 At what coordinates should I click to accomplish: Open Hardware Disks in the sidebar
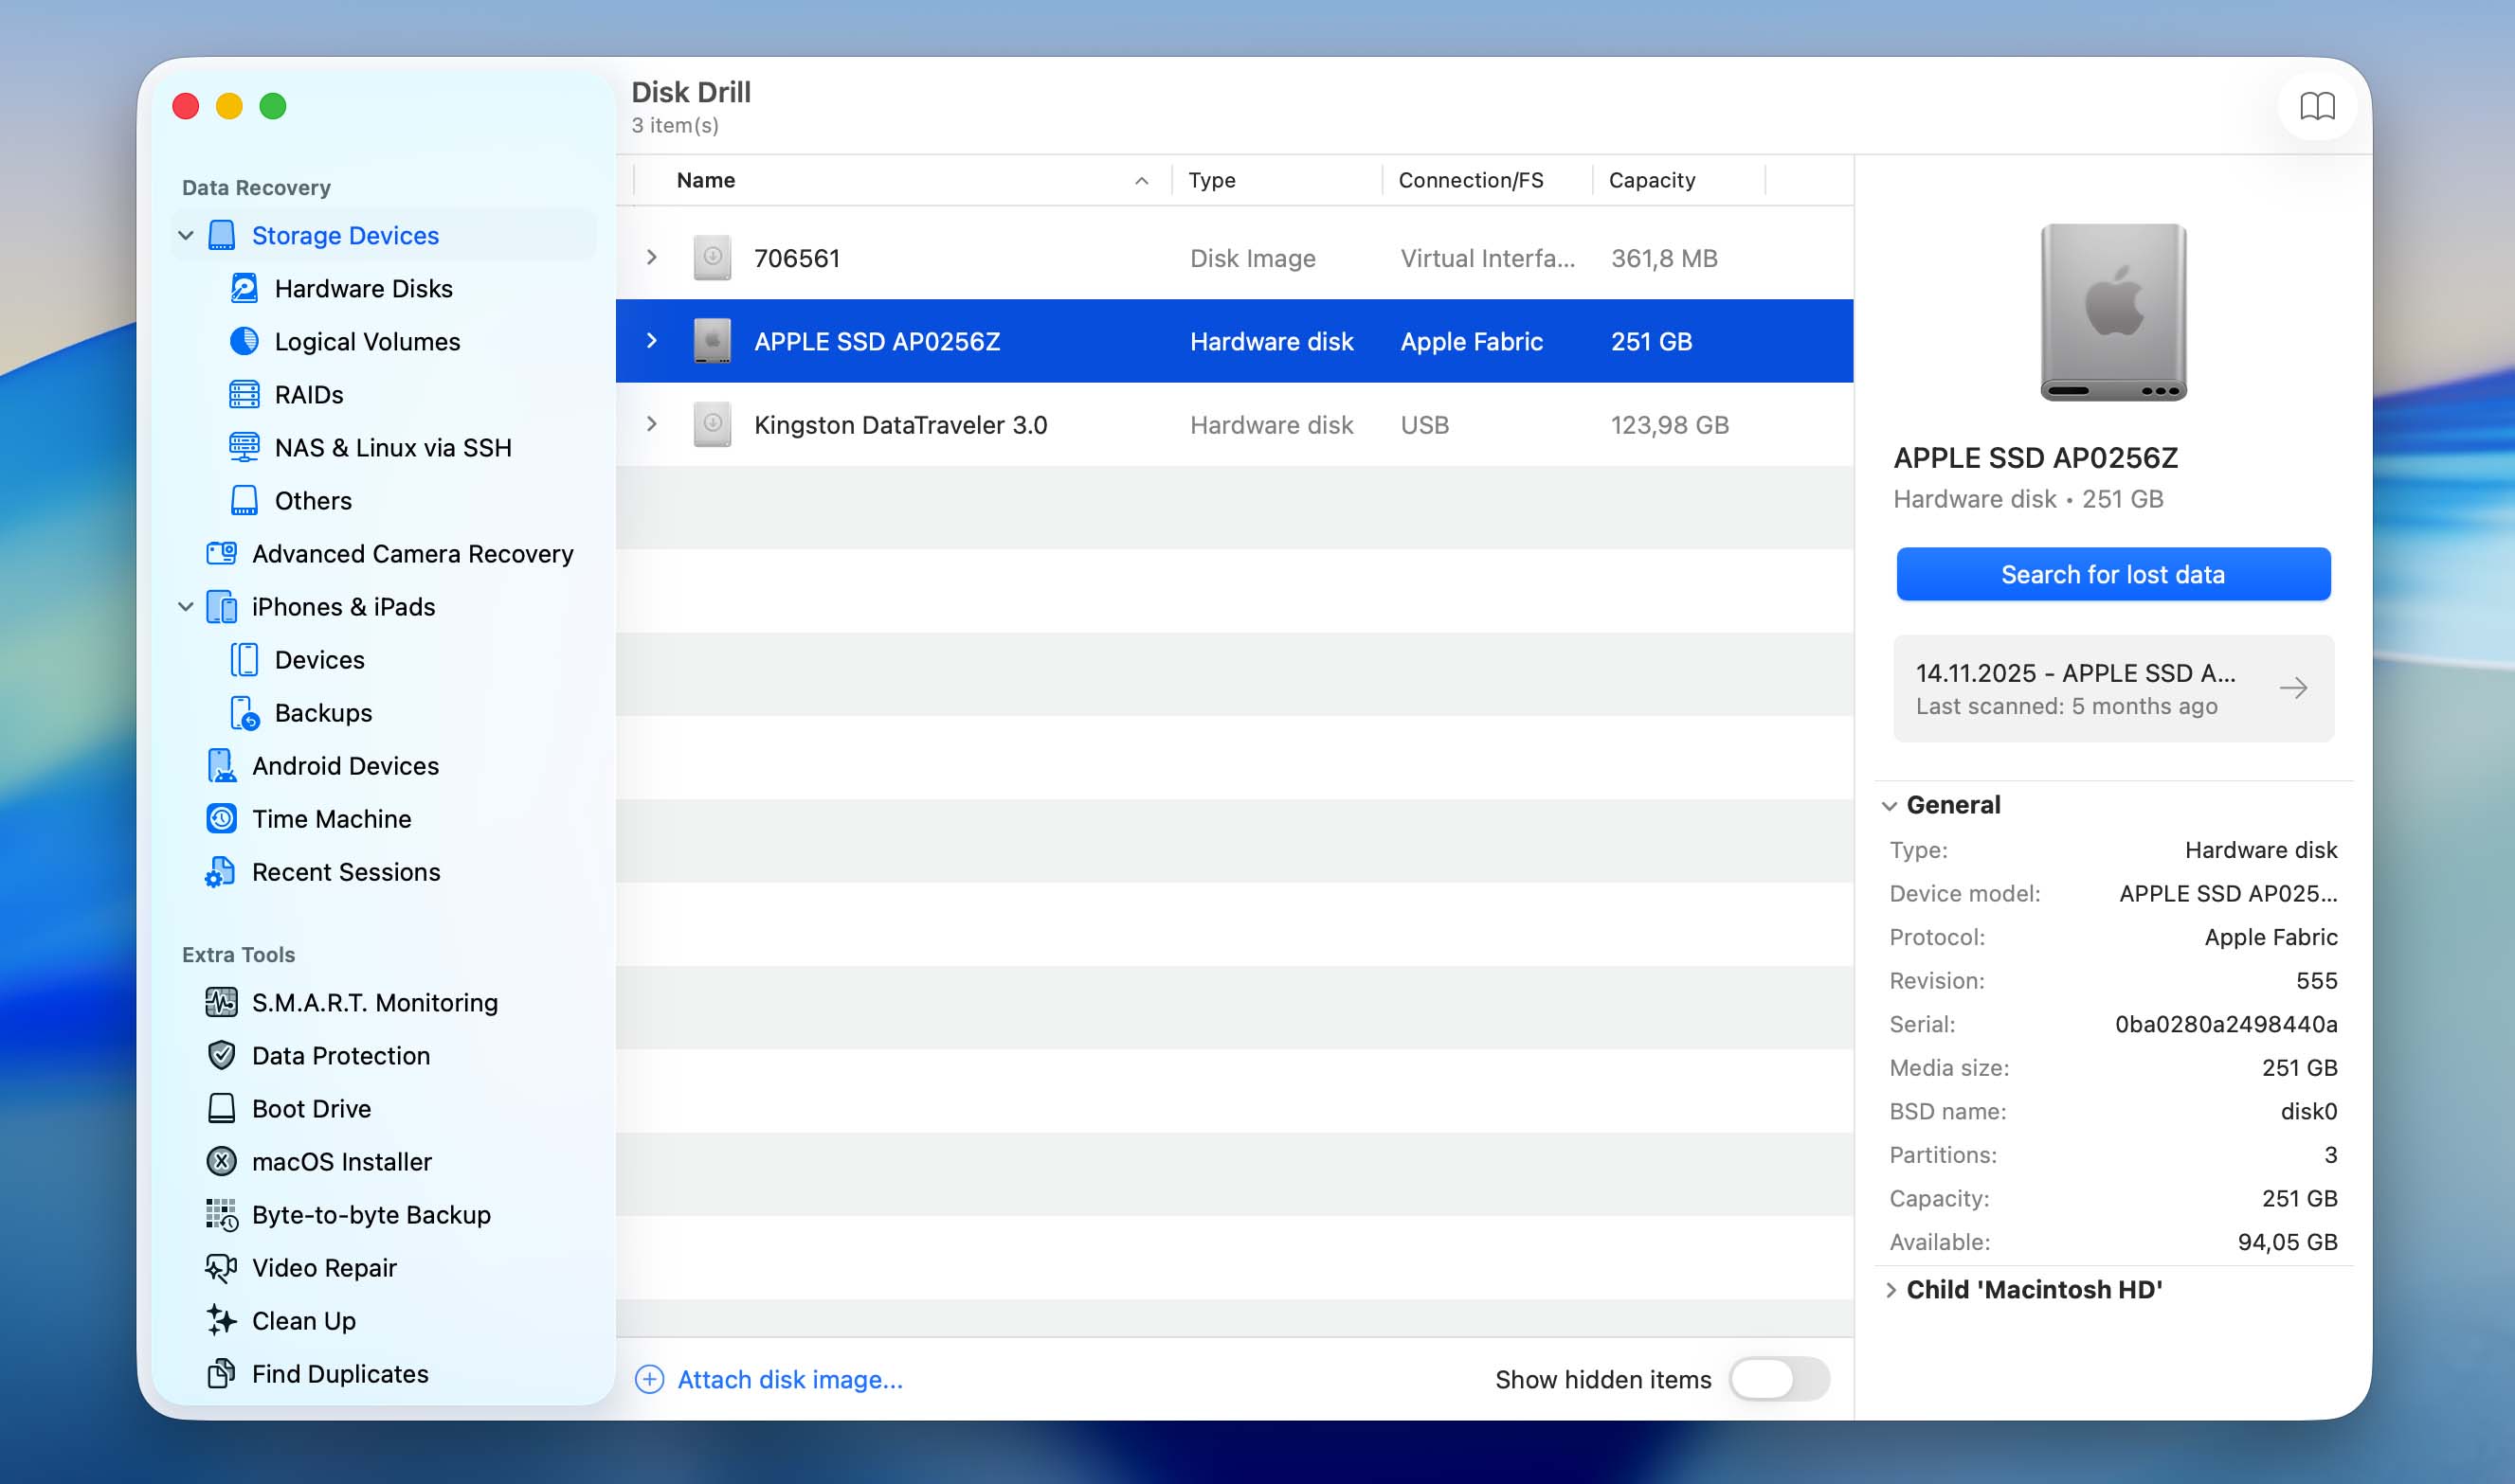363,288
